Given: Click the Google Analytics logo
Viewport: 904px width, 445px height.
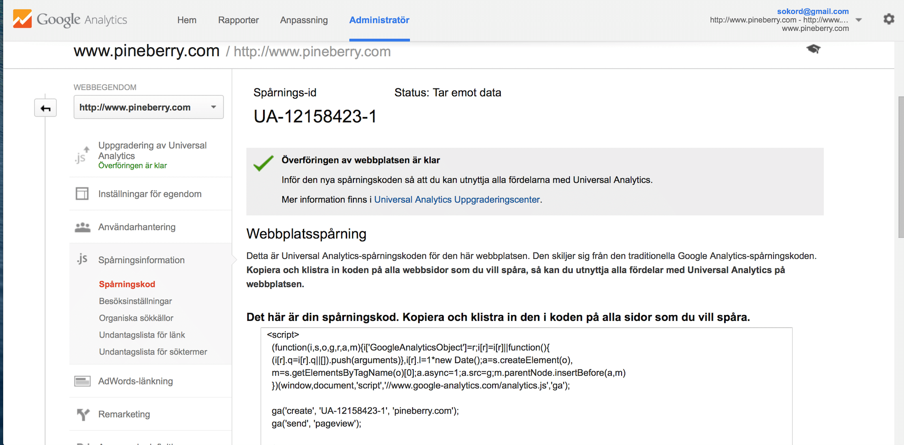Looking at the screenshot, I should (70, 19).
